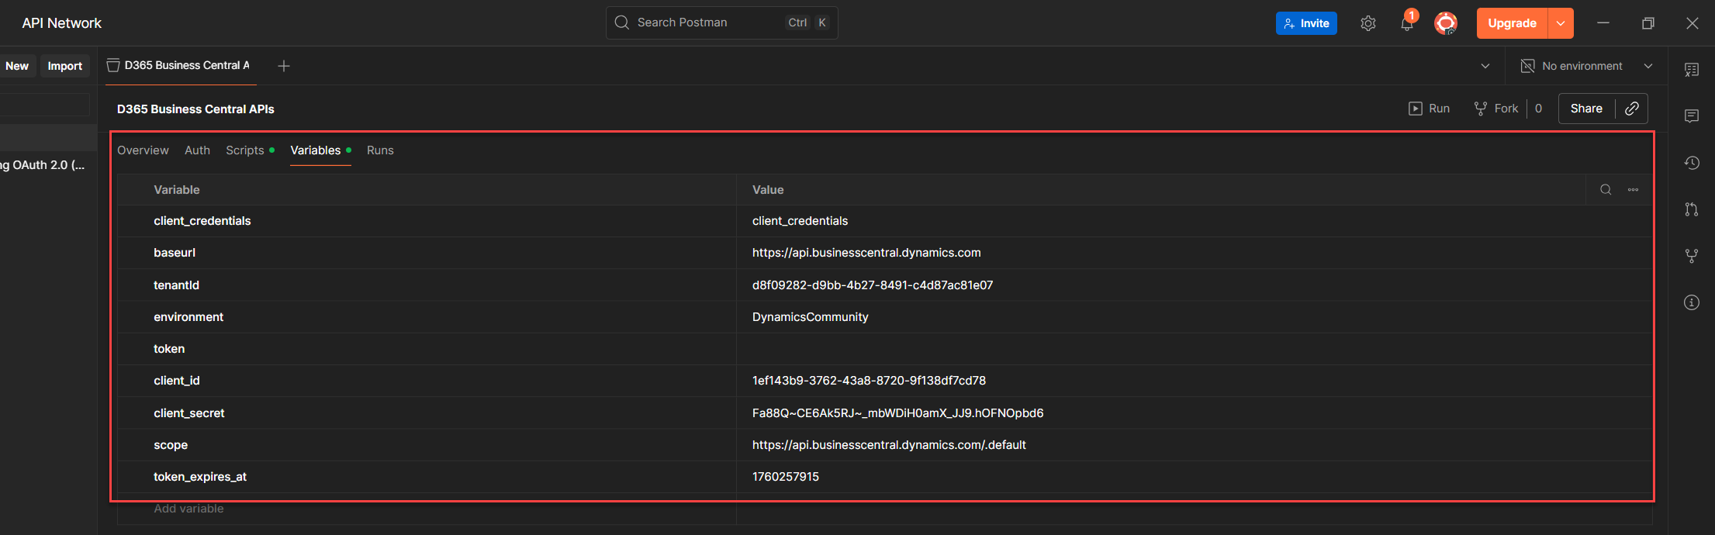
Task: Click the Variable column header
Action: click(177, 190)
